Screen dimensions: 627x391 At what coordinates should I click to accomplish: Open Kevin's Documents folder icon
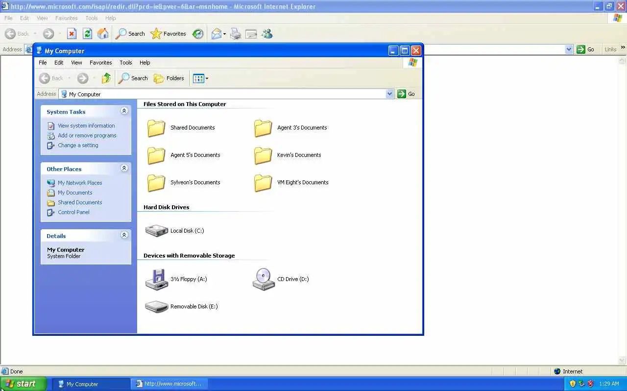[263, 155]
